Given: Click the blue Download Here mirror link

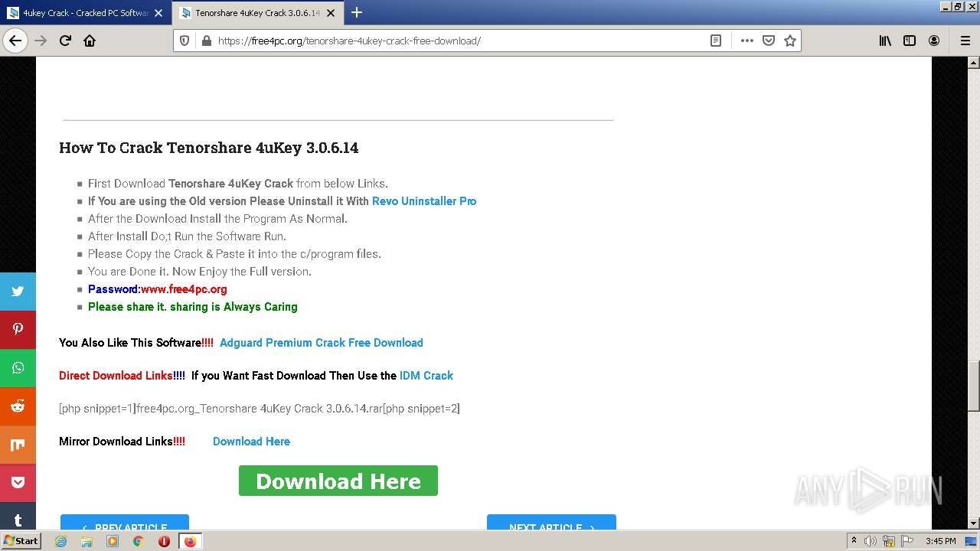Looking at the screenshot, I should (x=251, y=442).
